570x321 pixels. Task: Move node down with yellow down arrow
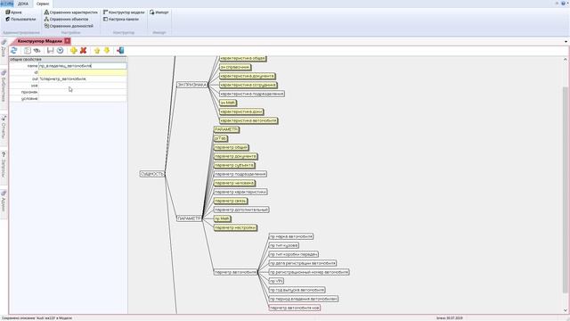pos(107,50)
